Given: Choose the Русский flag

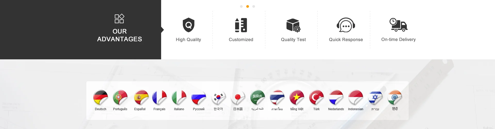Looking at the screenshot, I should pyautogui.click(x=199, y=97).
